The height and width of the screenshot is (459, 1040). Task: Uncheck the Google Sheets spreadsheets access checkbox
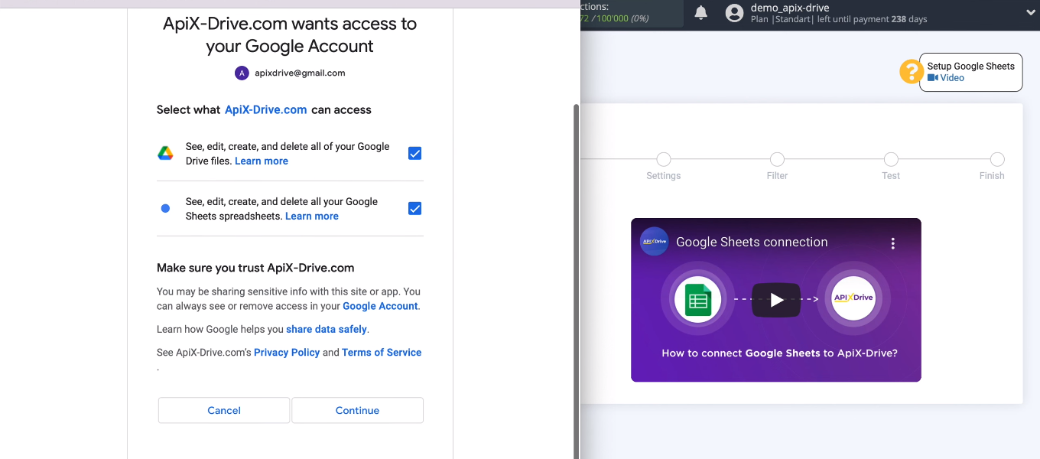tap(414, 208)
